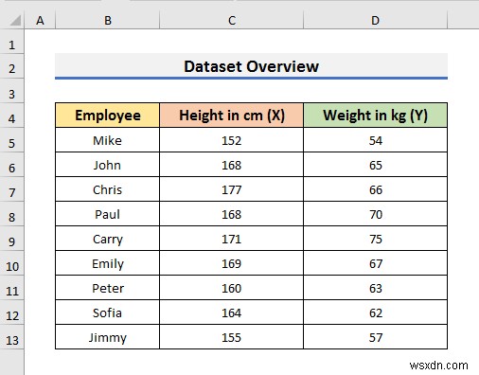Image resolution: width=479 pixels, height=375 pixels.
Task: Select row 1 header
Action: [x=11, y=42]
